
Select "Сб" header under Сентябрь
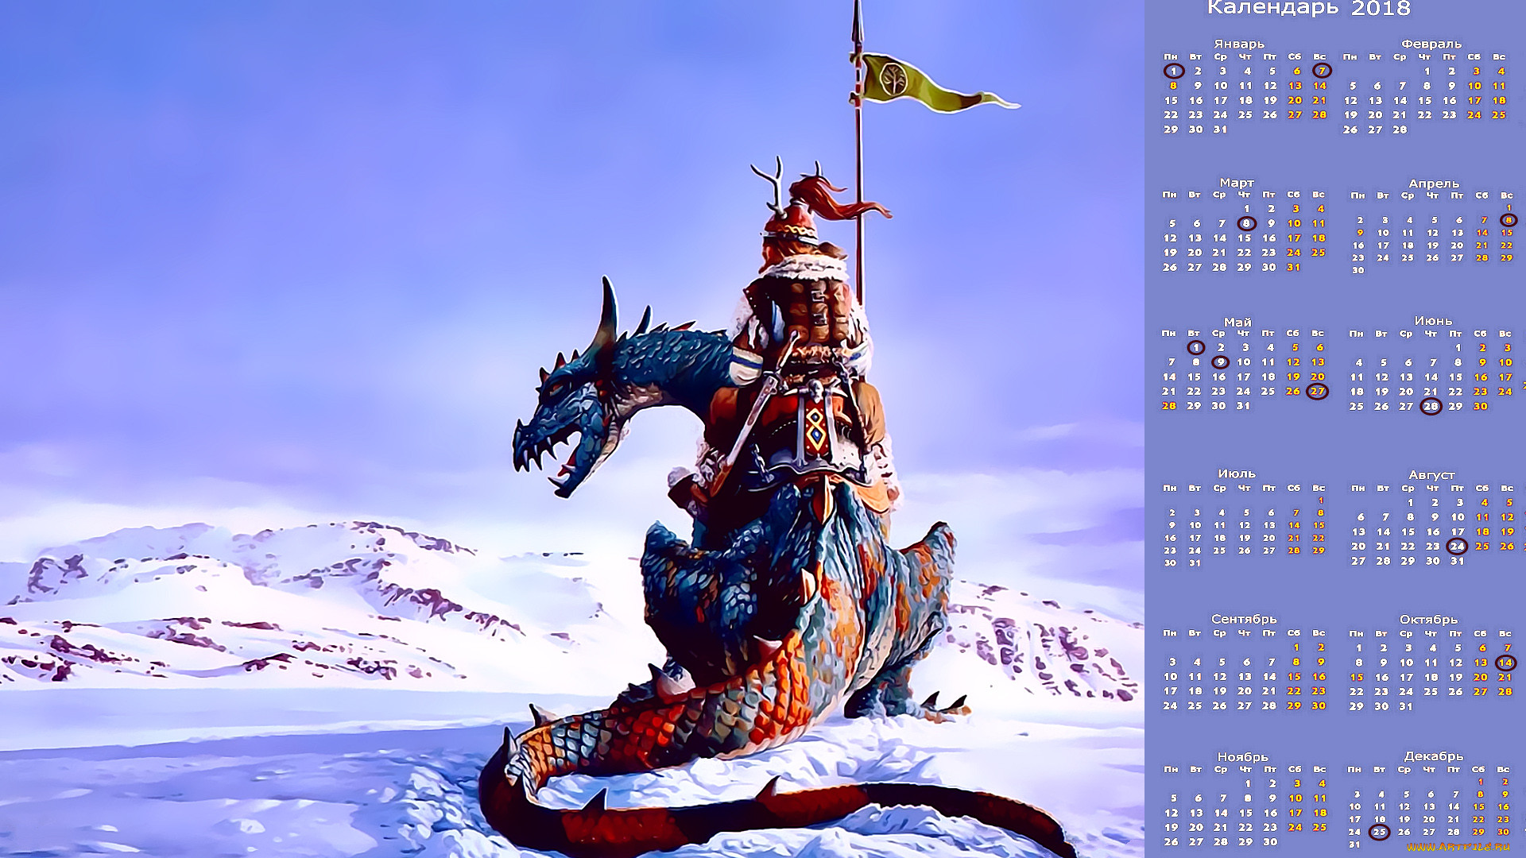(1294, 633)
